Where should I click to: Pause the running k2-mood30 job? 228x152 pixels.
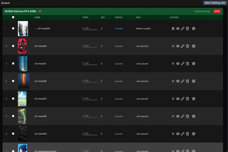coord(173,28)
